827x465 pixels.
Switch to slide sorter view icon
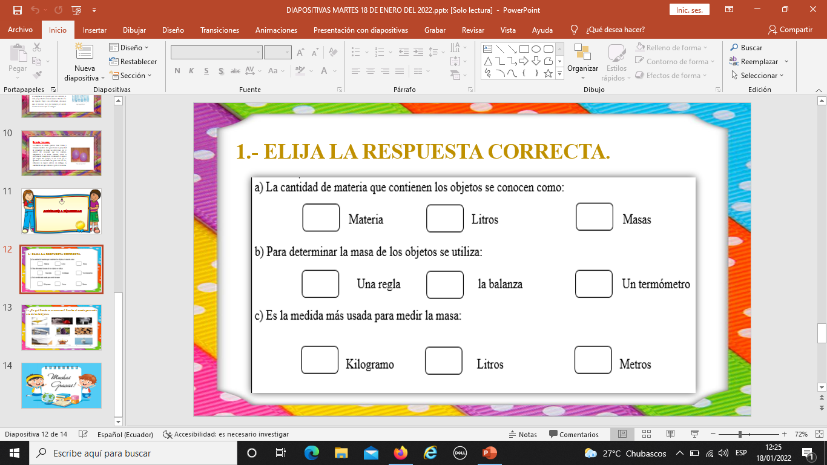click(x=646, y=434)
